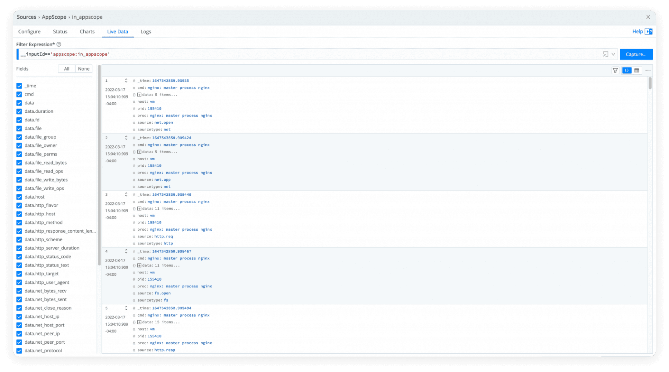Toggle the data.http_method field checkbox
This screenshot has width=669, height=372.
[x=19, y=223]
